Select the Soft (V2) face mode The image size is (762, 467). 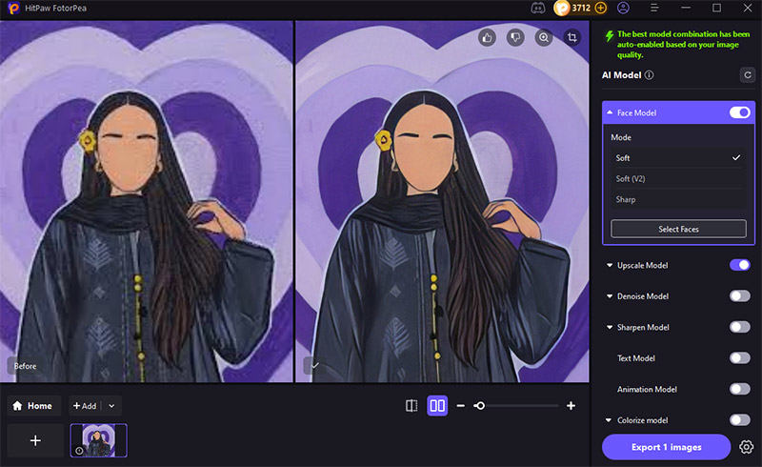[678, 179]
